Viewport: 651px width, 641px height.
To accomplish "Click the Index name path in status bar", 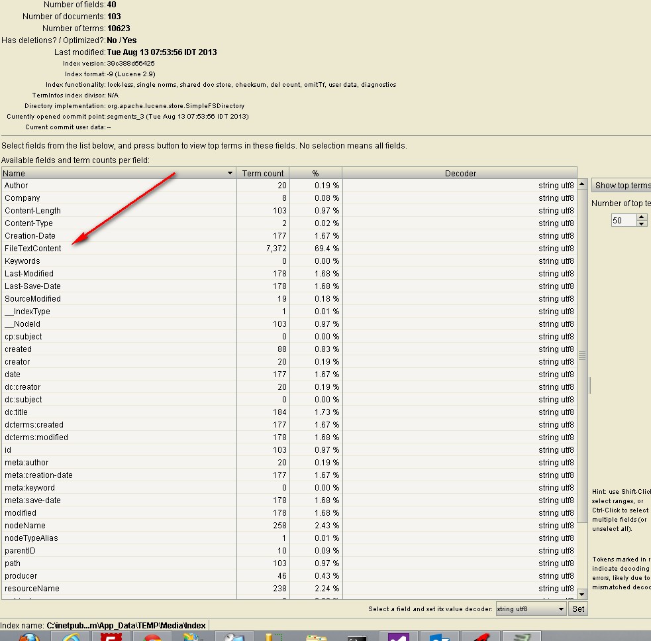I will click(x=126, y=625).
